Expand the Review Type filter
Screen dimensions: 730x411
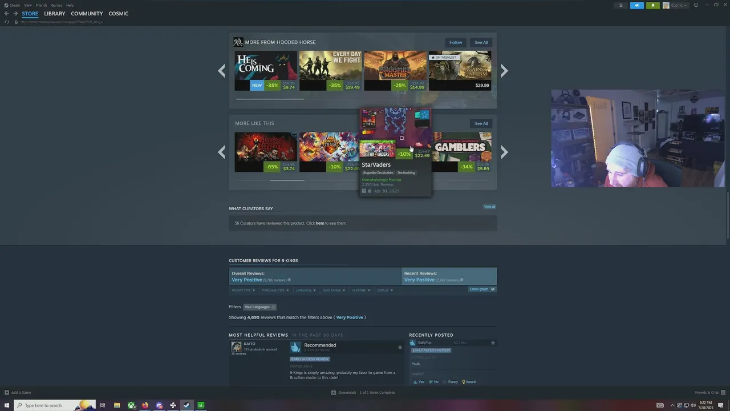point(244,290)
